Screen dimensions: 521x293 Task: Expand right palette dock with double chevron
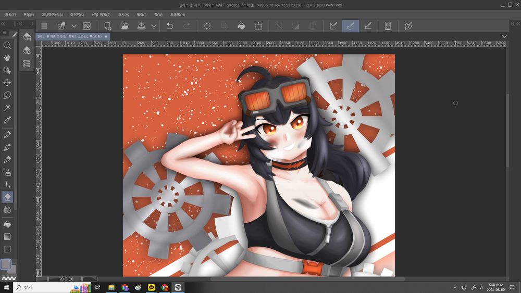[x=512, y=23]
